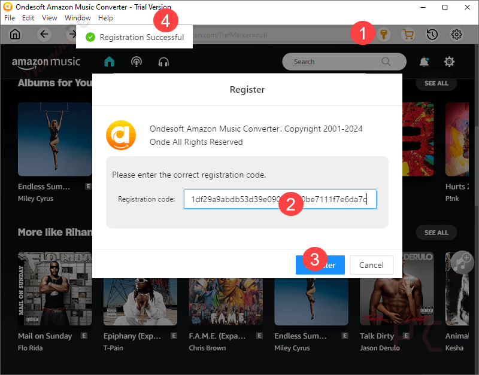Go to Amazon Music home icon

[109, 62]
